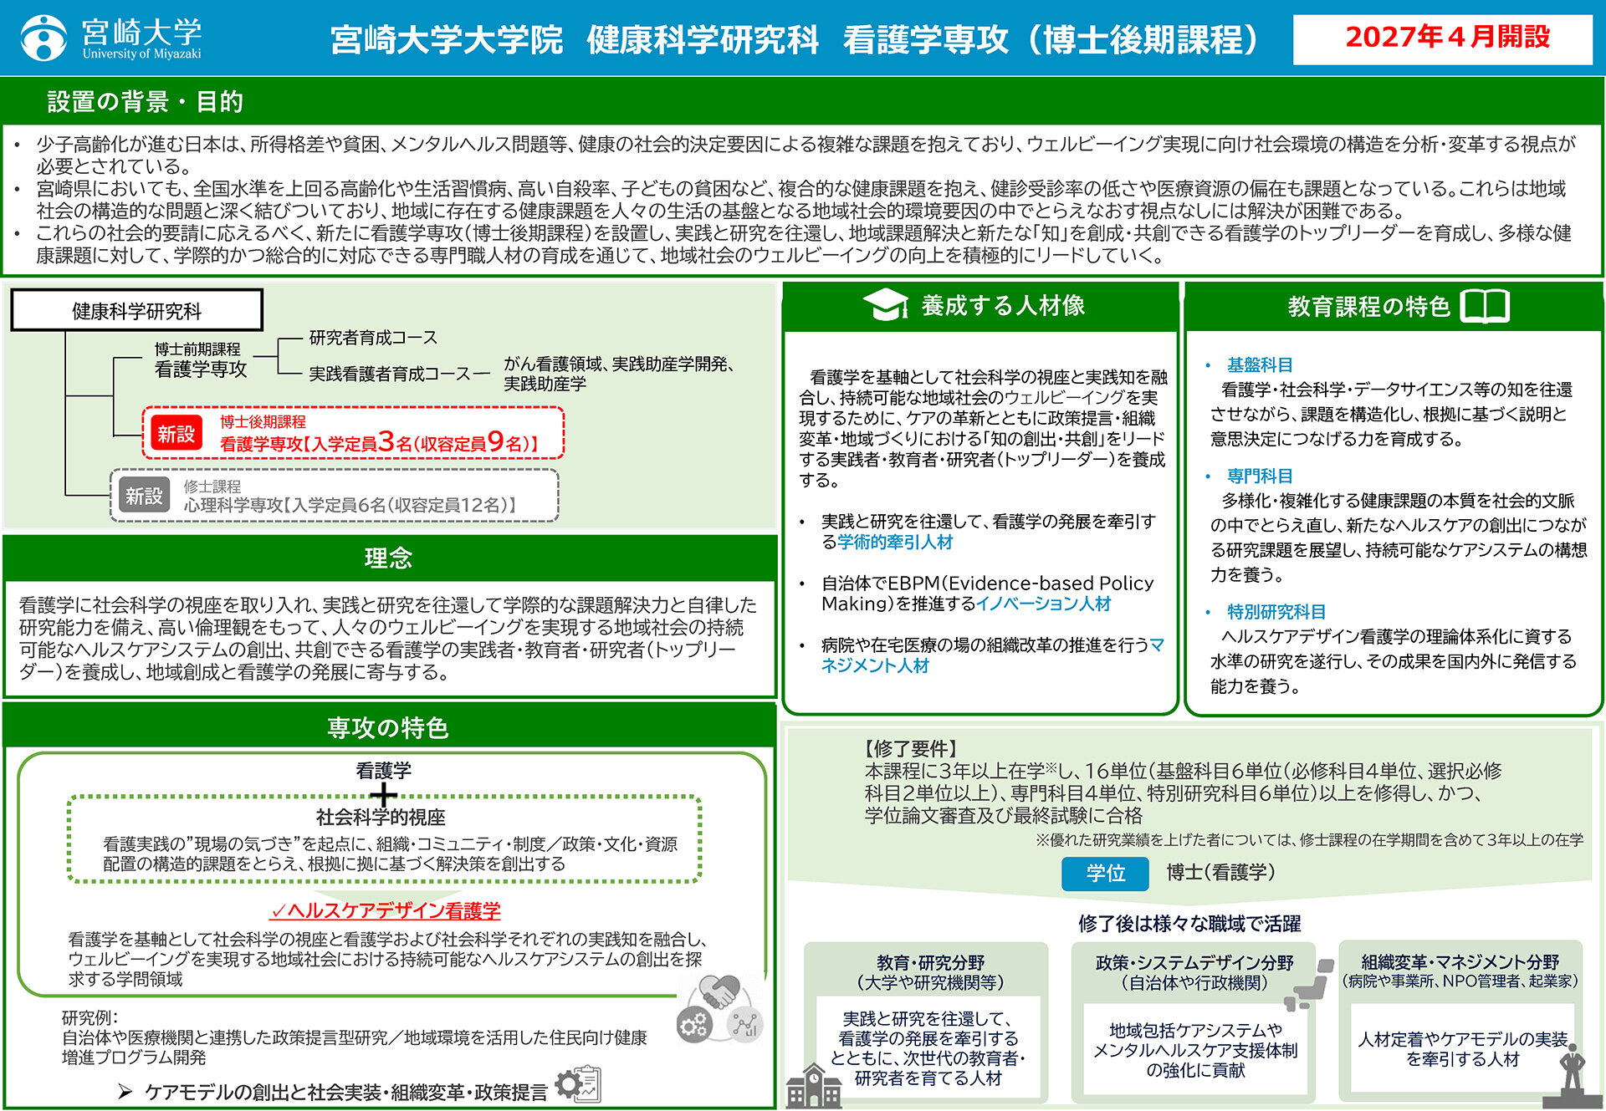Click the text 人材定着やケアモデルの実装を牽引する人材
The width and height of the screenshot is (1606, 1111).
(x=1462, y=1049)
